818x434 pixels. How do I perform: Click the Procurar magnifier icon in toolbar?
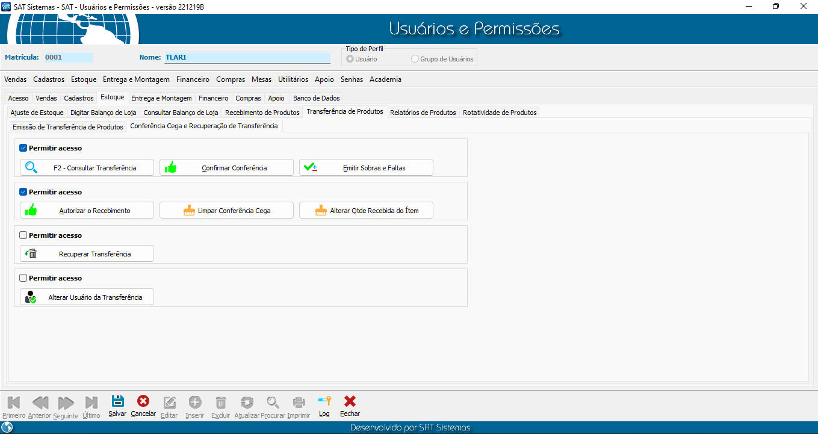[x=273, y=402]
